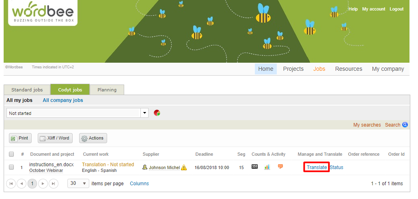Image resolution: width=418 pixels, height=199 pixels.
Task: Open the bar chart activity icon
Action: pos(267,167)
